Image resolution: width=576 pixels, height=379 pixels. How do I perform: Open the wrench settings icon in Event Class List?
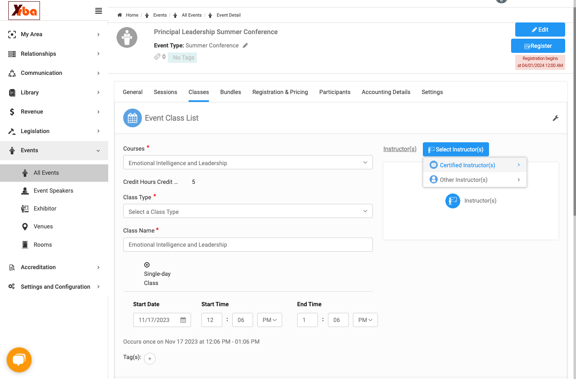(x=555, y=118)
